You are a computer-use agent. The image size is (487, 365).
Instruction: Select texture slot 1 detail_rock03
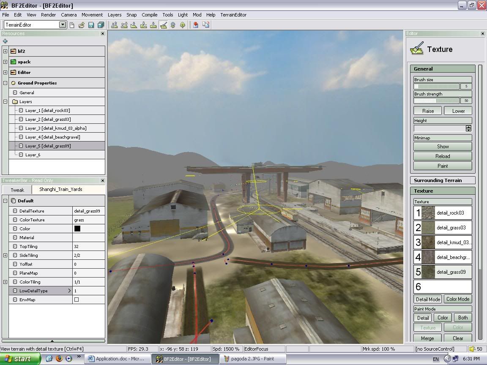[x=443, y=212]
